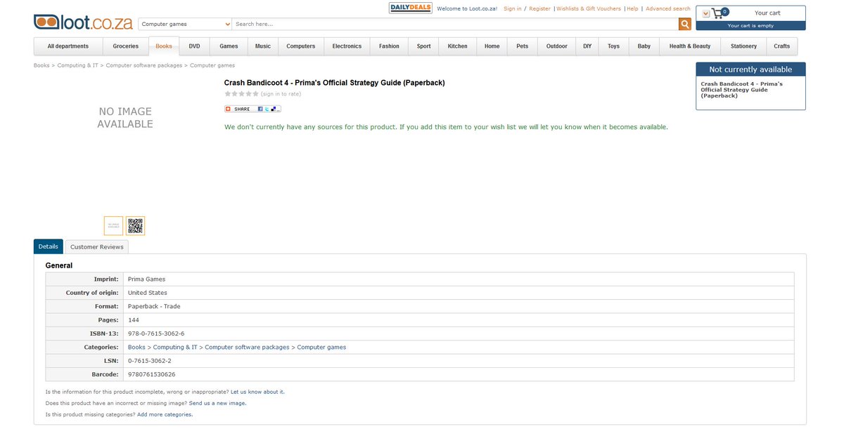Open the Pets department

pos(523,46)
